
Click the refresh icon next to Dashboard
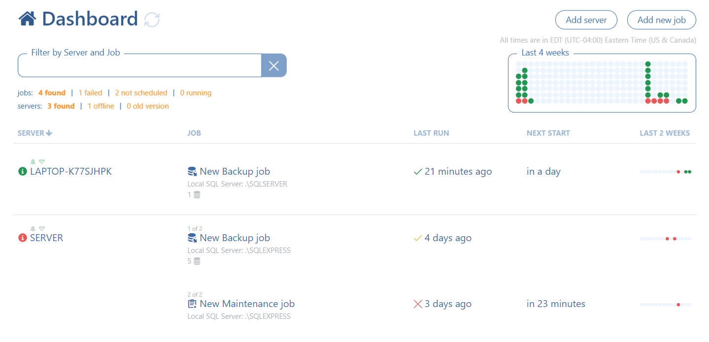coord(151,19)
